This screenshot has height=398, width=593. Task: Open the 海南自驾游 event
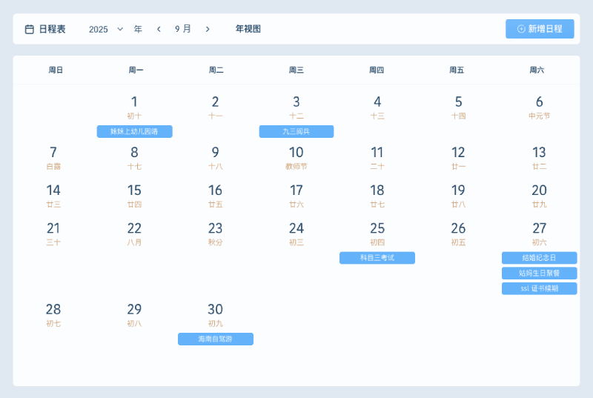tap(215, 339)
